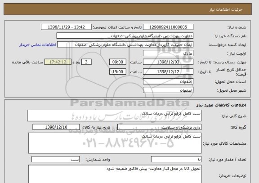Click the remaining time counter 17:42:12
The width and height of the screenshot is (259, 183).
[58, 62]
